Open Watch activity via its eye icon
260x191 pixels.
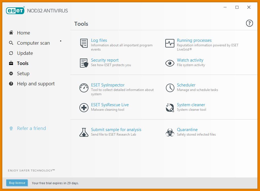coord(170,63)
